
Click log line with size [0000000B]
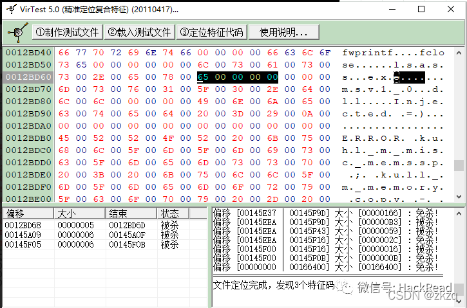pyautogui.click(x=326, y=258)
